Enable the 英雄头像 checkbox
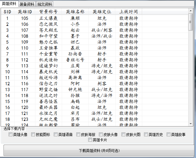196x158 pixels. (x=11, y=135)
